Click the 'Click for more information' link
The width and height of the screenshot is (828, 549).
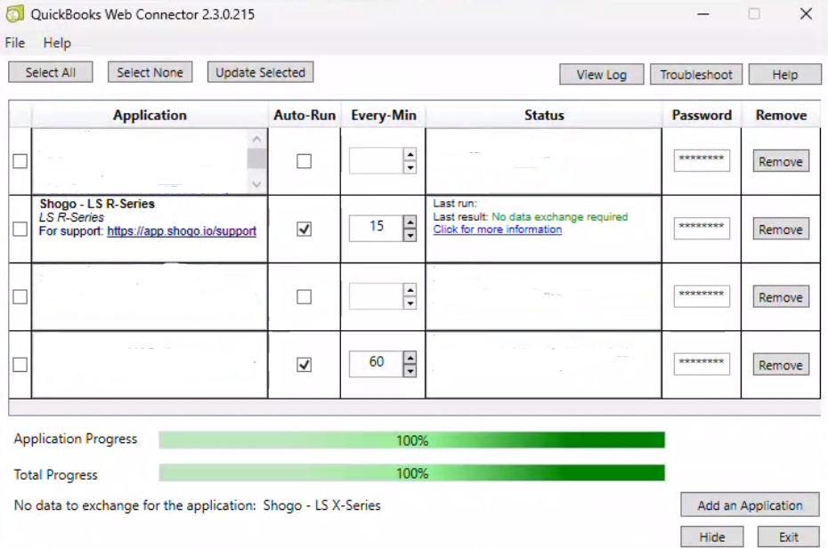[498, 230]
